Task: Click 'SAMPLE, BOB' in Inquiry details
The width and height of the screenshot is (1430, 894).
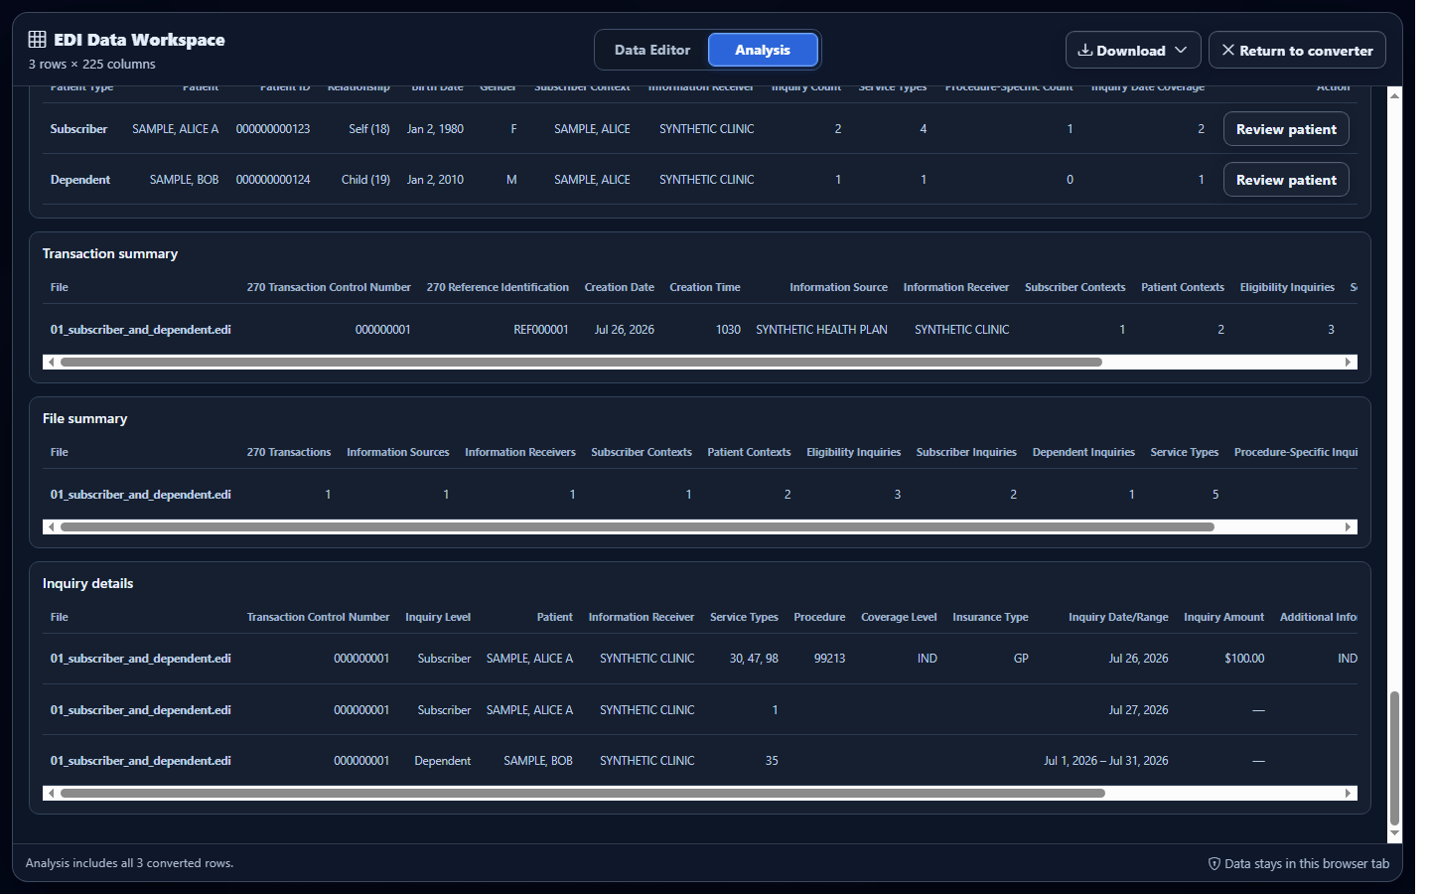Action: click(x=538, y=761)
